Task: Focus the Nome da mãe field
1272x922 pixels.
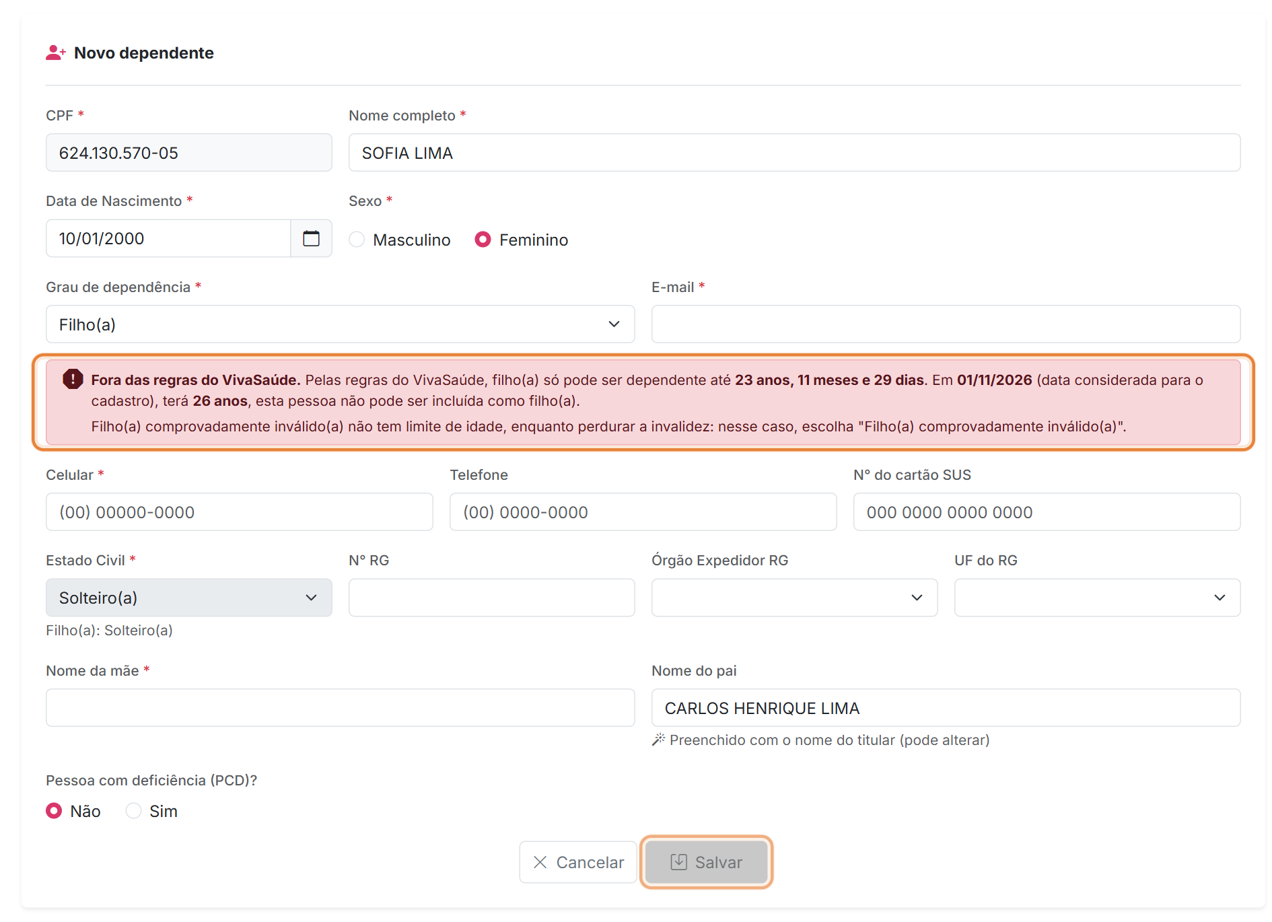Action: click(x=340, y=707)
